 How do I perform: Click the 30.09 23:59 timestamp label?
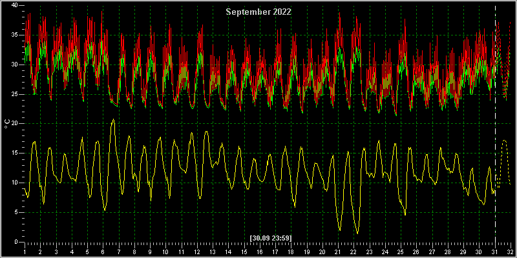click(x=271, y=237)
